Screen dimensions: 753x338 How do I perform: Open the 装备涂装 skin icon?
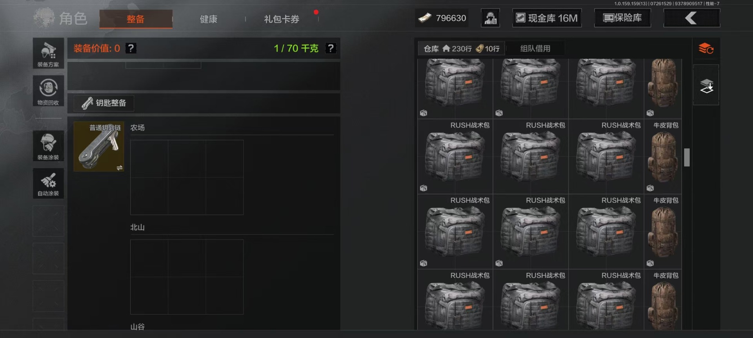(48, 146)
